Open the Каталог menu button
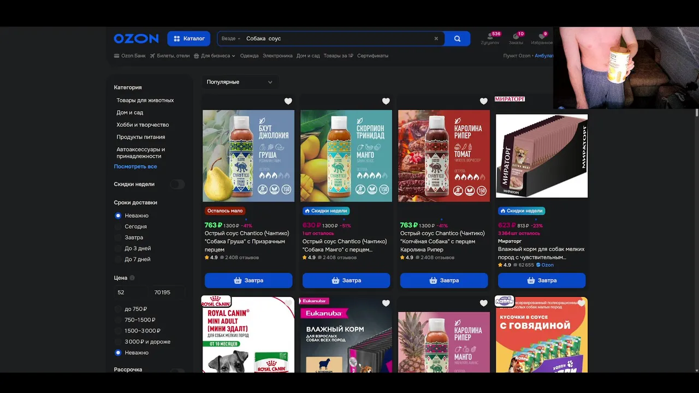This screenshot has height=393, width=699. click(189, 39)
